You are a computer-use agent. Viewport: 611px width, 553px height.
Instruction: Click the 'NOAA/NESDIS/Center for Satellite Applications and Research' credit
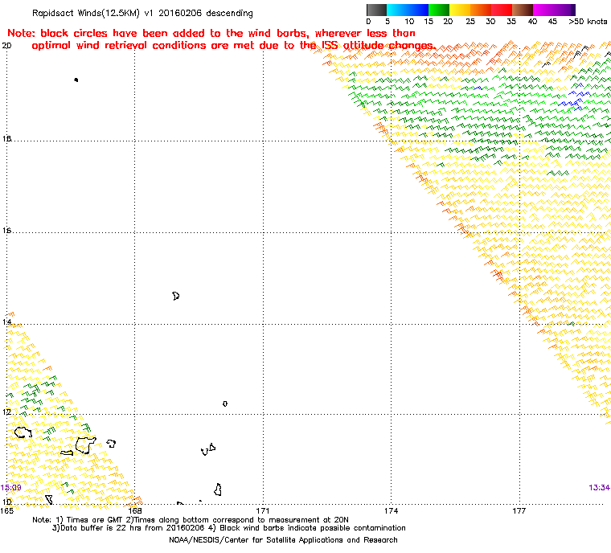tap(283, 540)
